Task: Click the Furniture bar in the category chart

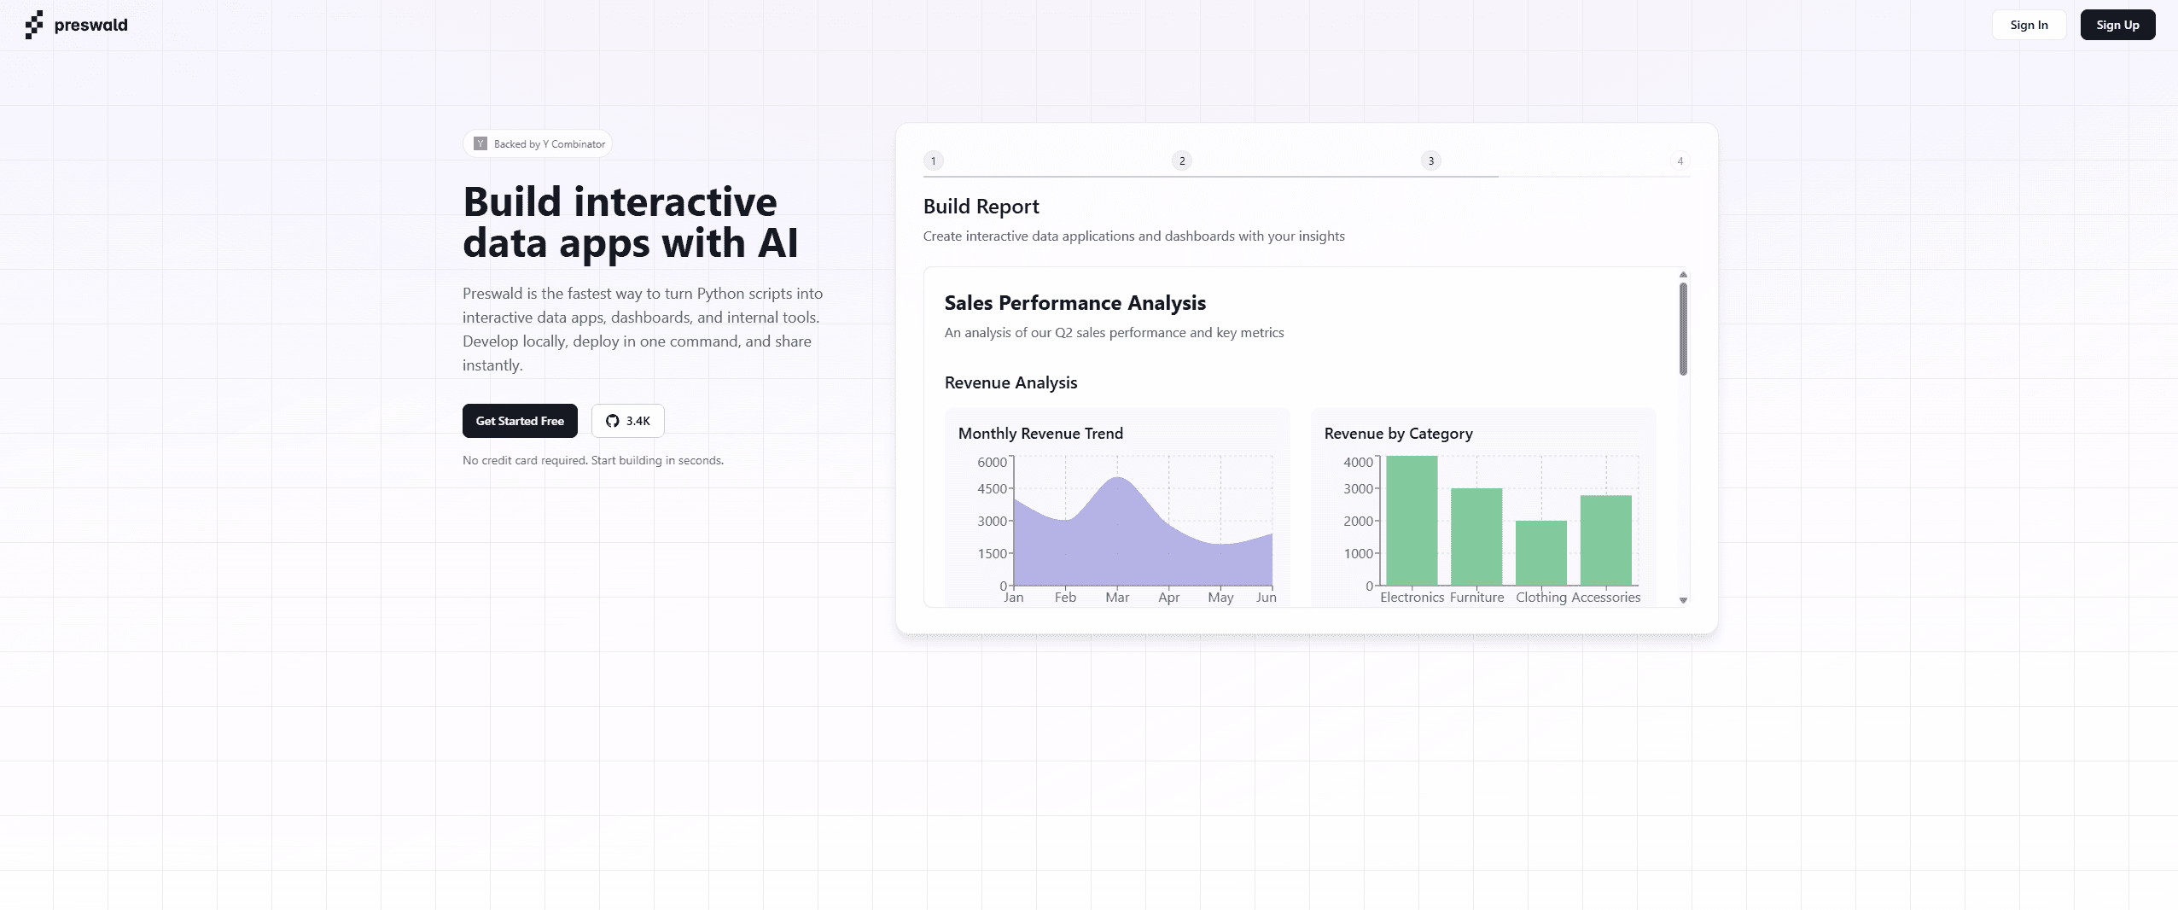Action: 1476,537
